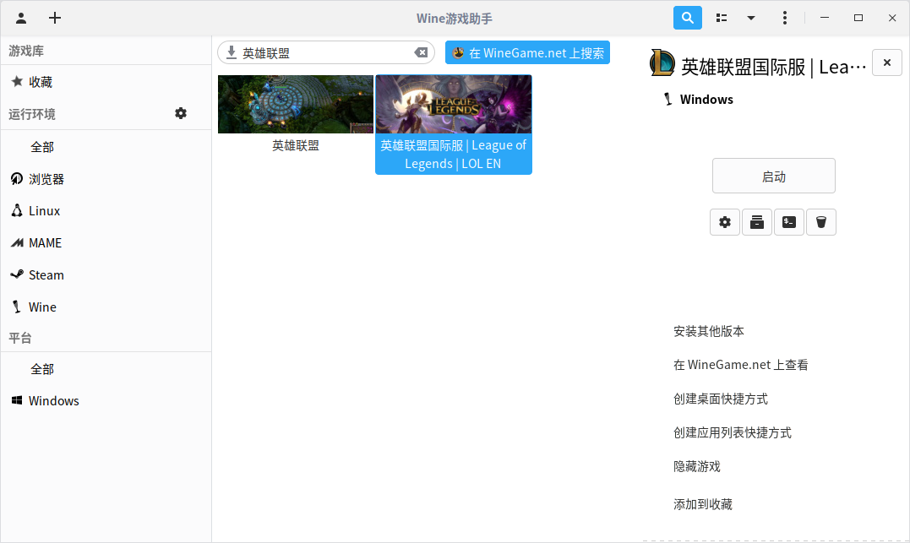Add a new game with plus icon
This screenshot has width=910, height=543.
coord(55,18)
